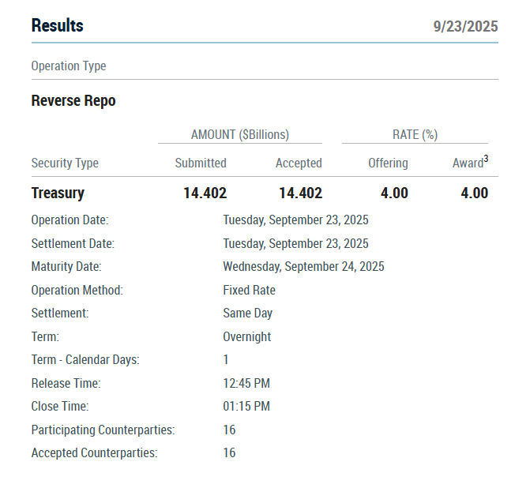
Task: Click the RATE (%) column group header
Action: point(415,134)
